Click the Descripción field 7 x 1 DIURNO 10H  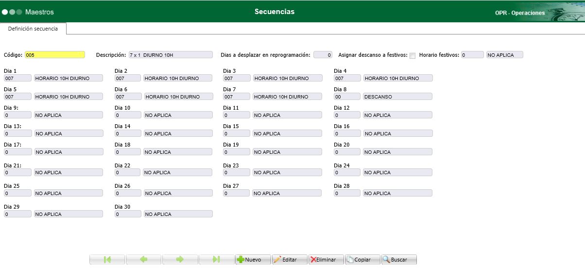[171, 55]
